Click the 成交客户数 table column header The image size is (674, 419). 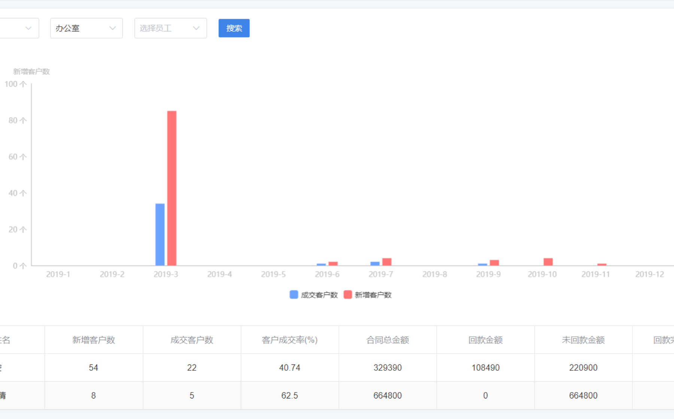tap(192, 340)
